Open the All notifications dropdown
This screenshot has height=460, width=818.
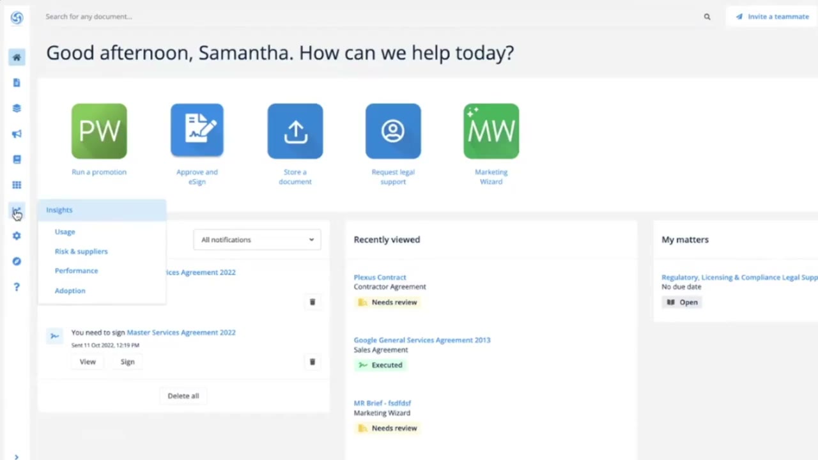257,240
